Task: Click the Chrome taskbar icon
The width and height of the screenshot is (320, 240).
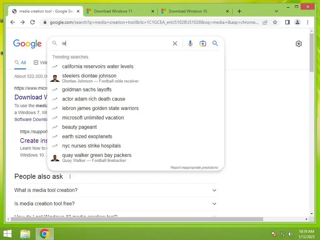Action: [44, 234]
